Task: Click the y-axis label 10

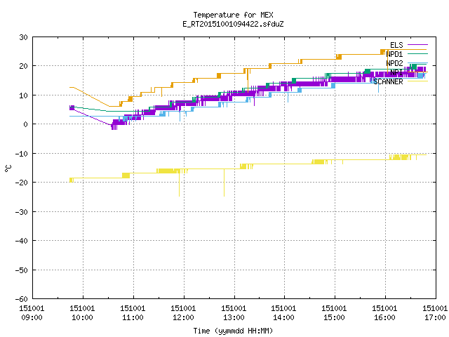Action: 23,95
